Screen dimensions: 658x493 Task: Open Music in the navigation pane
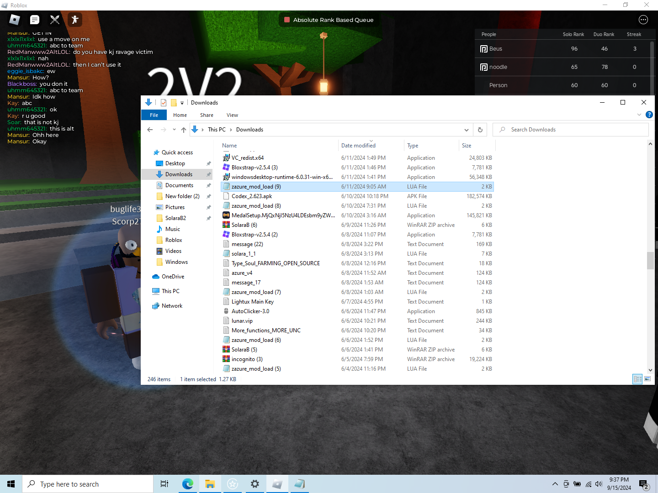[173, 229]
